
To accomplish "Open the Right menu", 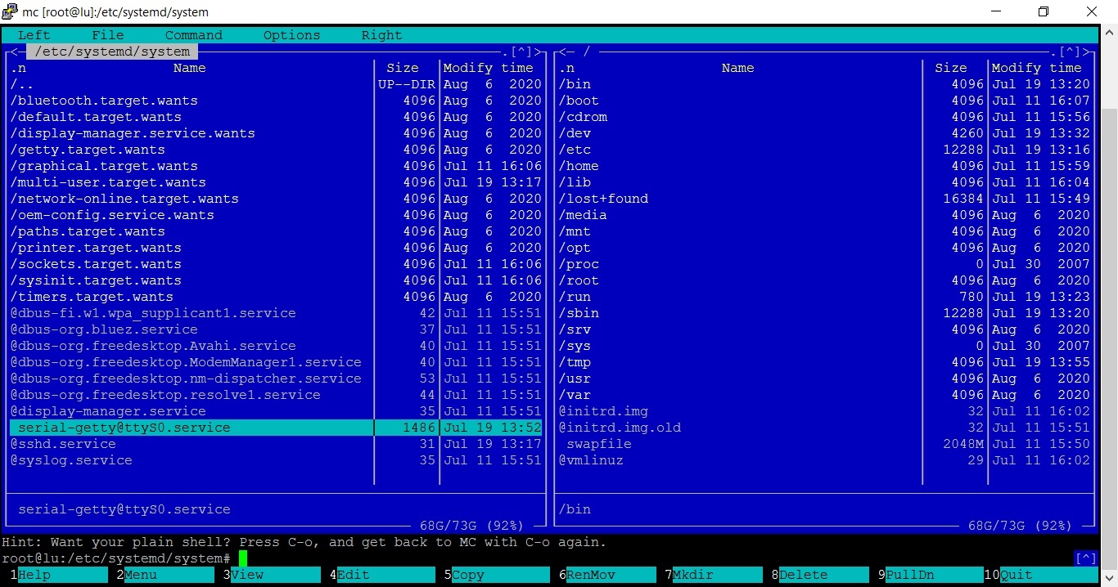I will pos(382,35).
